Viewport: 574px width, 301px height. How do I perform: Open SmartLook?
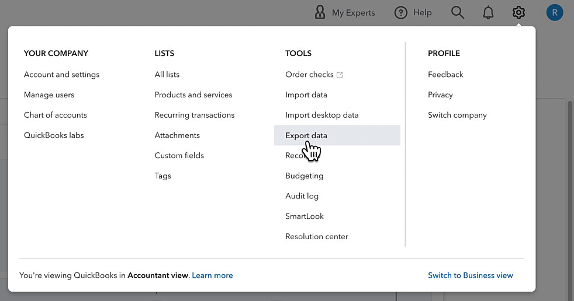click(x=304, y=216)
